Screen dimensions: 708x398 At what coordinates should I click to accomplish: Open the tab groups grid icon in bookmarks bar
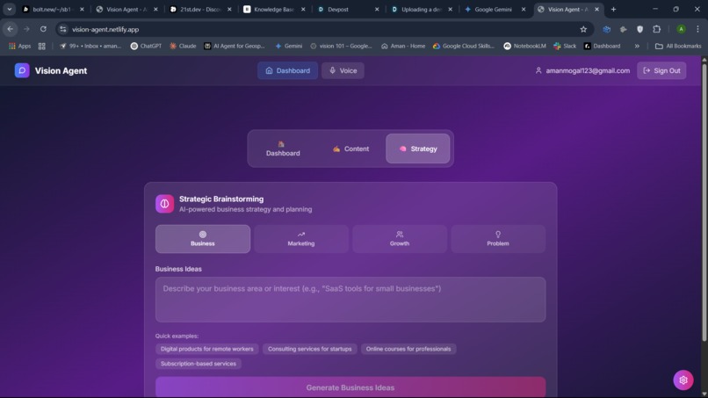[x=42, y=46]
